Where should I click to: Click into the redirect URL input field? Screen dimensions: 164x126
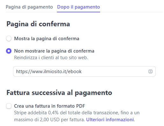coord(84,72)
